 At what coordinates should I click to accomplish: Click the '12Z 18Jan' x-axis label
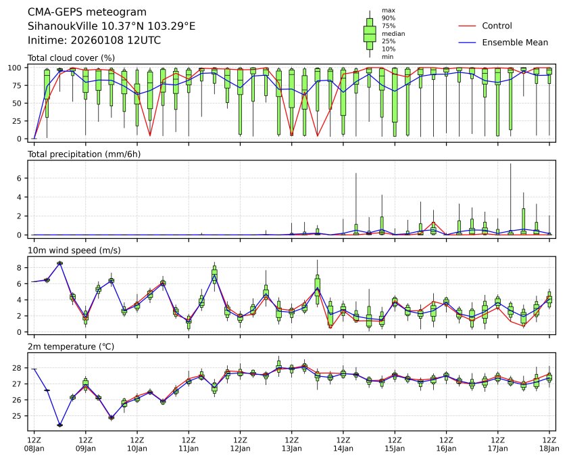549,444
